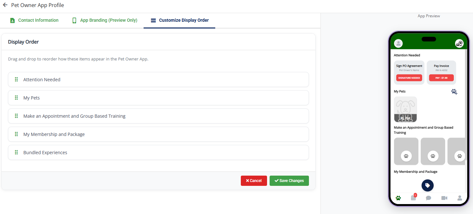Tap the dark tag floating button in preview
The image size is (473, 214).
click(428, 186)
